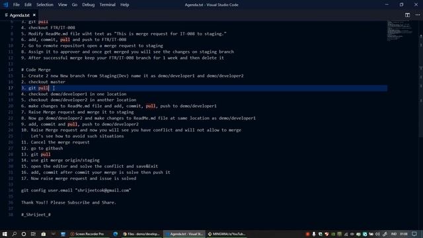The height and width of the screenshot is (238, 423).
Task: Click the 'git config user.email' line
Action: point(76,190)
